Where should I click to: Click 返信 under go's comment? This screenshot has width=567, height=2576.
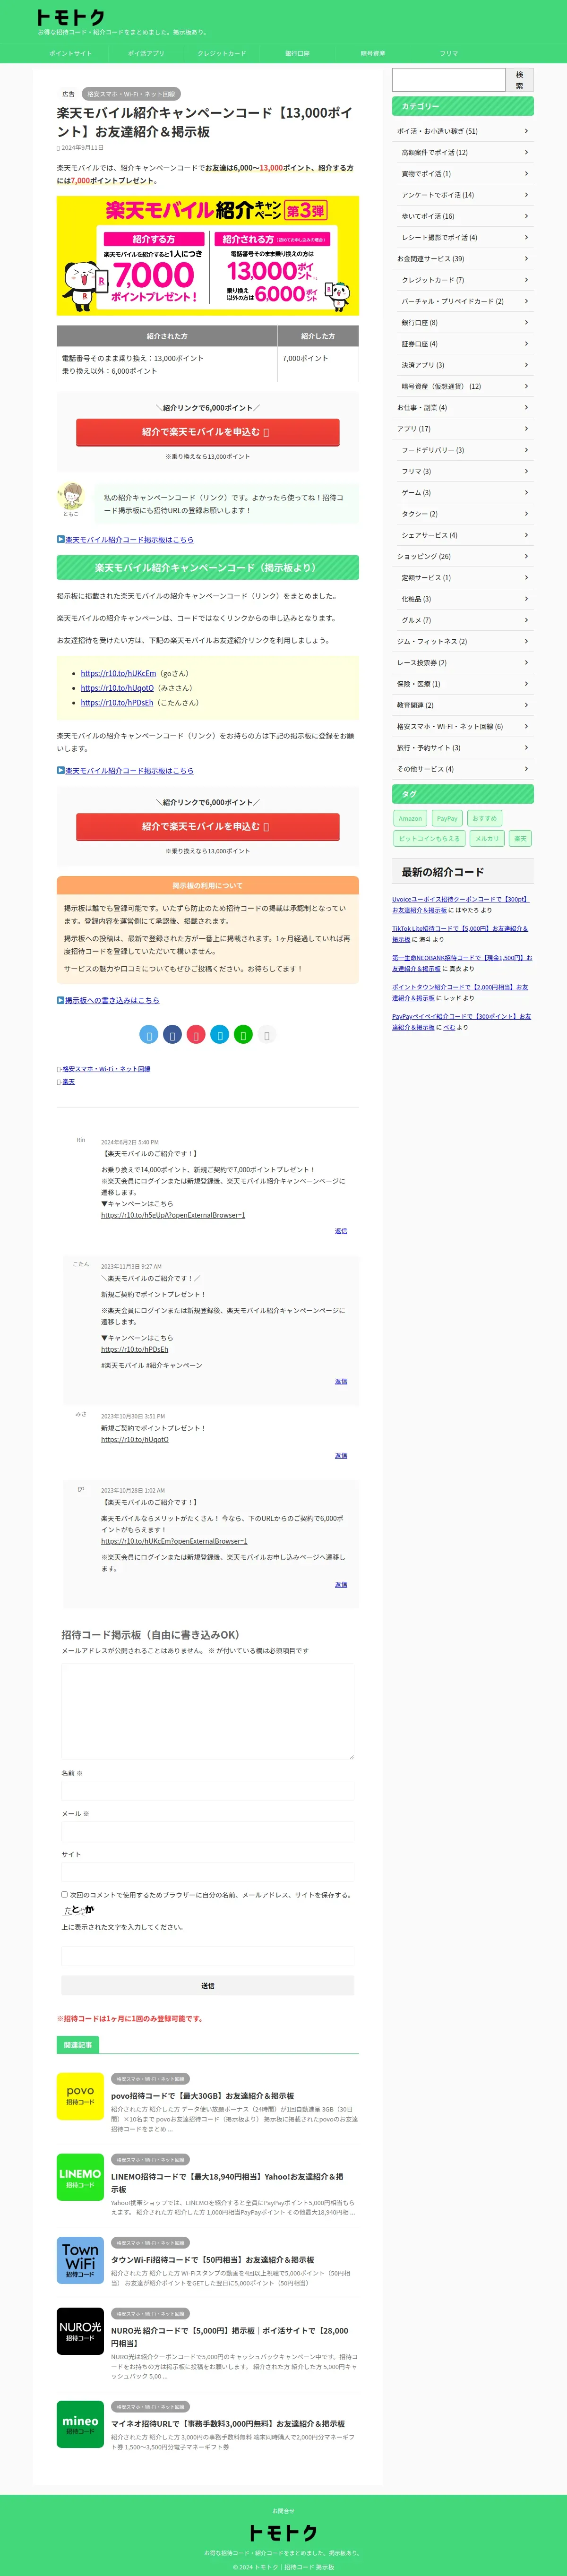point(341,1584)
